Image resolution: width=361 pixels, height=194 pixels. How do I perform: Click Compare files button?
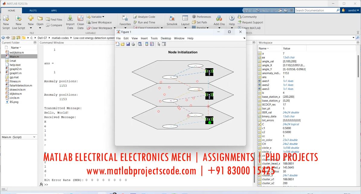point(54,25)
